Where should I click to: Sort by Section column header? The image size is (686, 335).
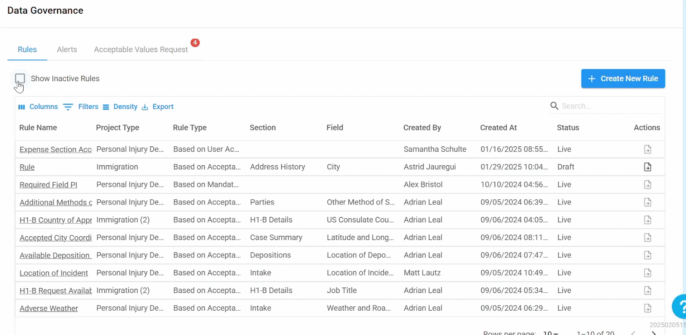click(x=263, y=127)
